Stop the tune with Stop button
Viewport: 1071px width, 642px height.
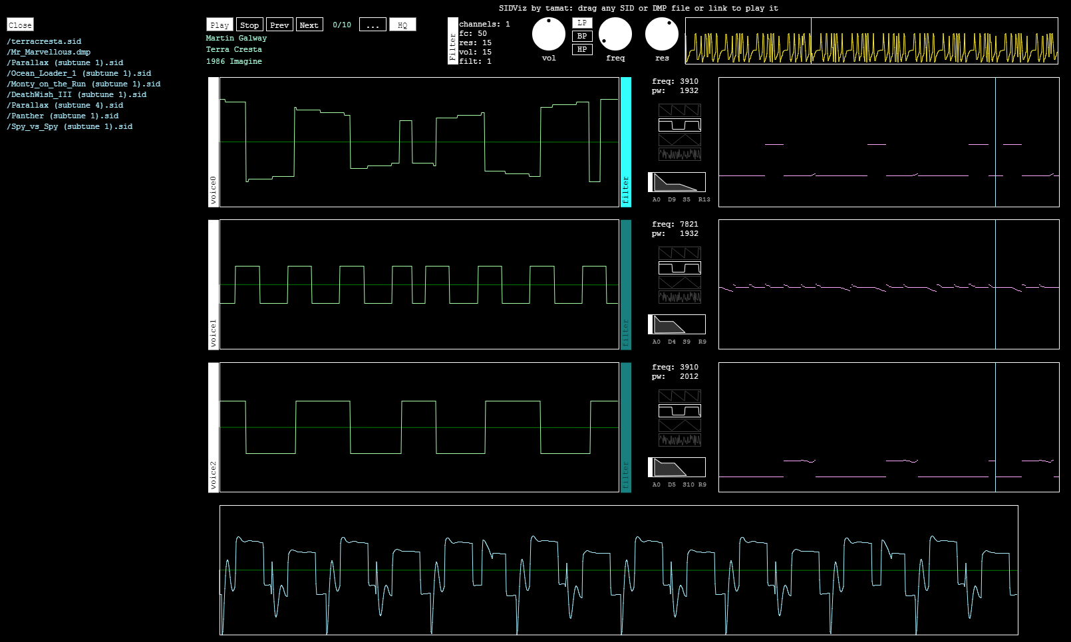click(x=249, y=25)
